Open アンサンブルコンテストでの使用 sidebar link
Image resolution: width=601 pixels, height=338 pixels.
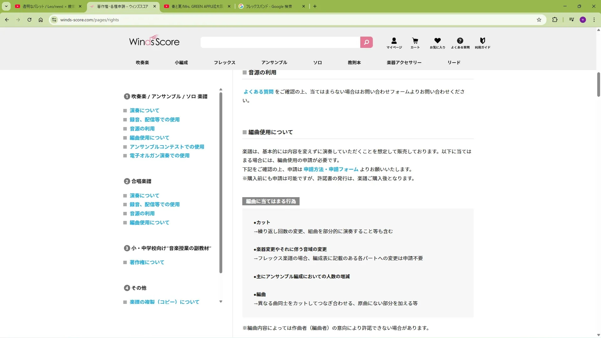(167, 147)
